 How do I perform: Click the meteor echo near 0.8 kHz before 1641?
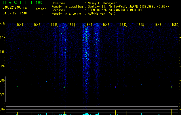coord(16,82)
